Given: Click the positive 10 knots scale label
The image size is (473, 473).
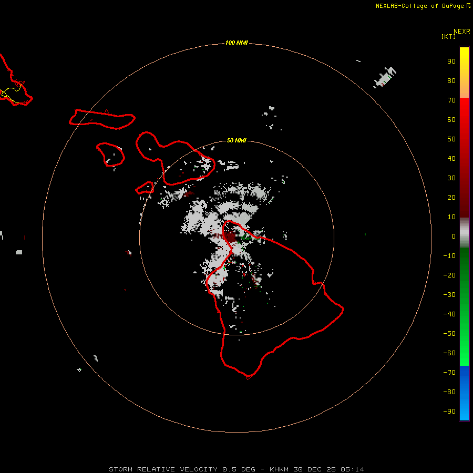Looking at the screenshot, I should point(451,217).
